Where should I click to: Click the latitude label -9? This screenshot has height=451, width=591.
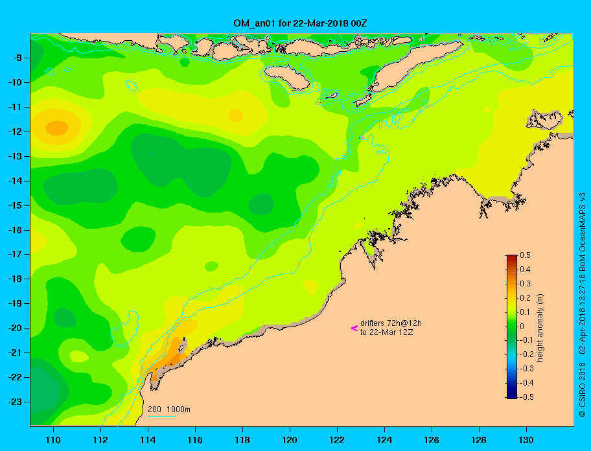pos(17,58)
